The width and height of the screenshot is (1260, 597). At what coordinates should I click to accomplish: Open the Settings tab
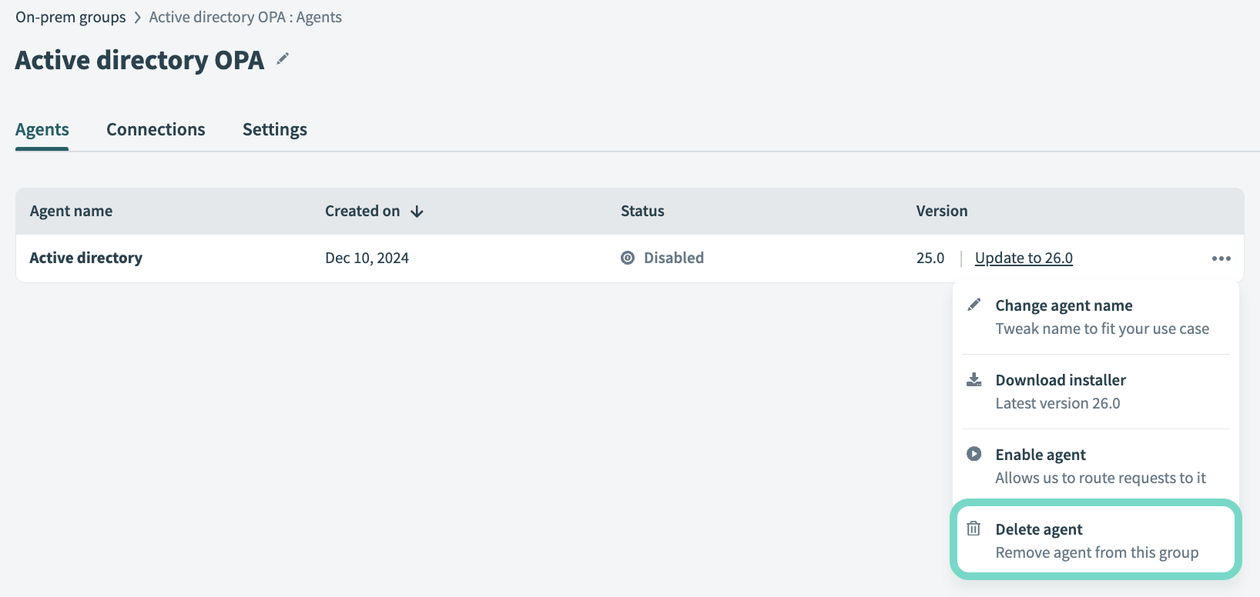(275, 129)
